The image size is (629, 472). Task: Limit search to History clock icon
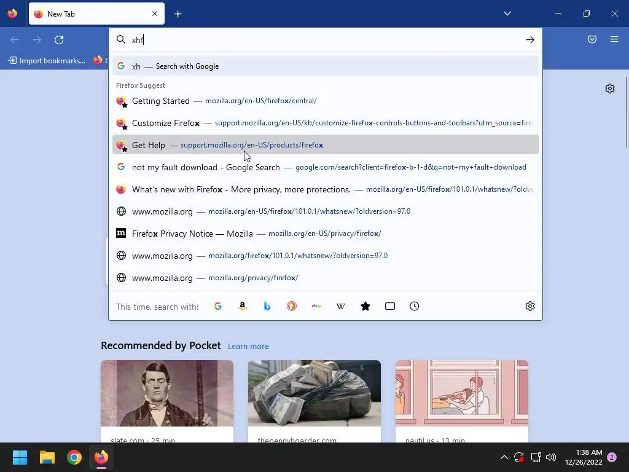click(x=415, y=306)
